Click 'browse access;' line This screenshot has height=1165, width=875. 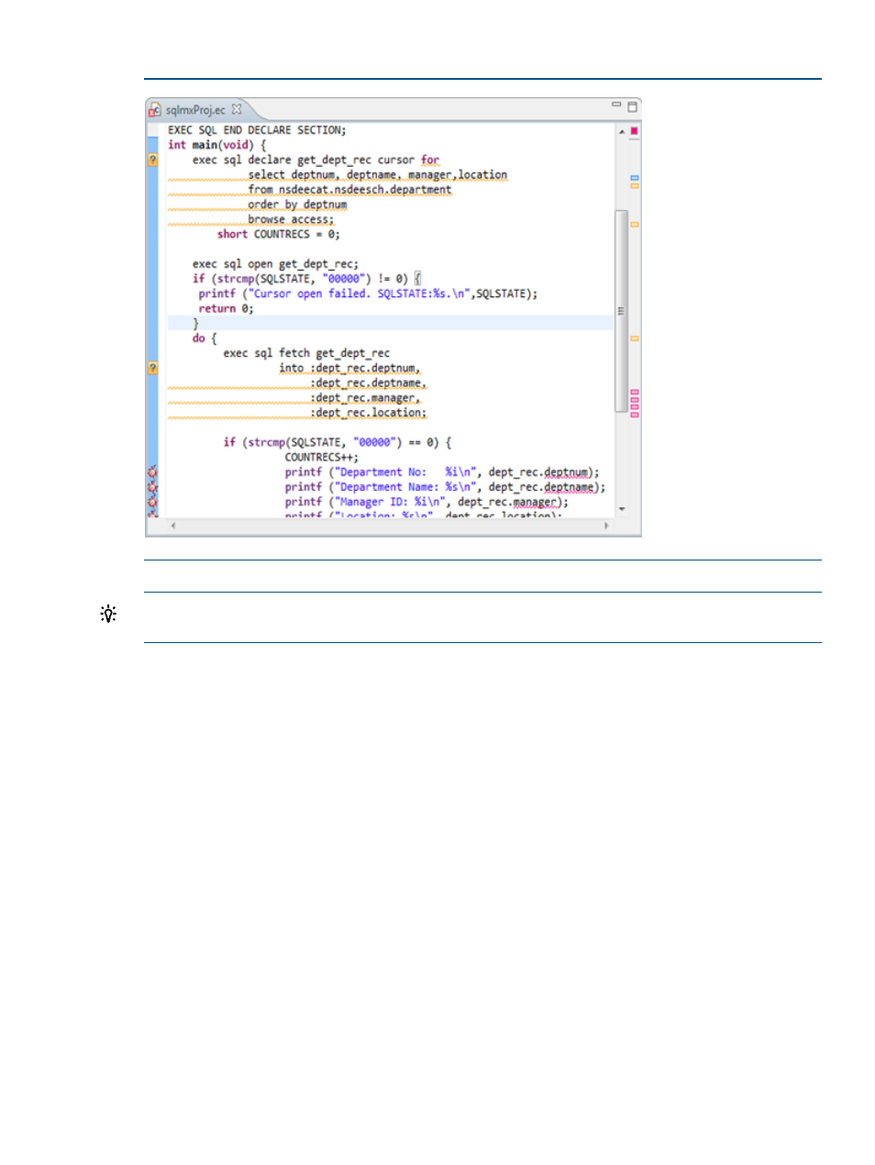point(291,219)
